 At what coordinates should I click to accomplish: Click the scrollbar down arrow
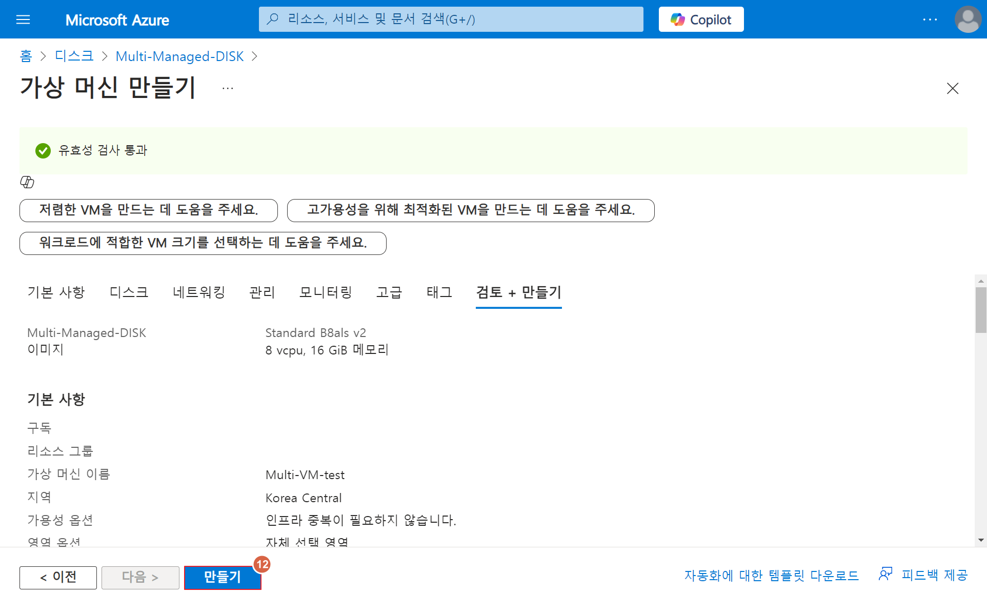980,540
